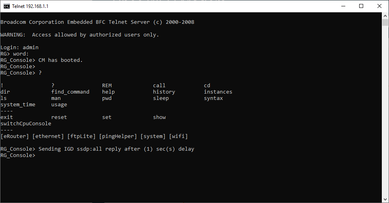389x203 pixels.
Task: Click the 'call' command text
Action: click(159, 85)
